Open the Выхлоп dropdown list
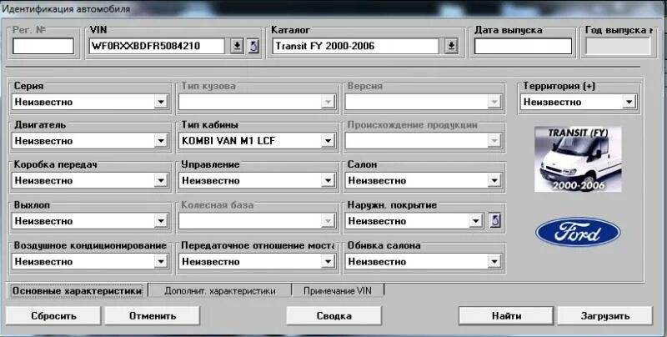Viewport: 667px width, 337px height. (x=161, y=221)
